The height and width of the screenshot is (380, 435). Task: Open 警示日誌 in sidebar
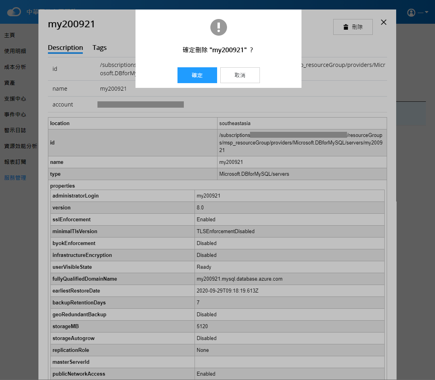click(x=15, y=130)
